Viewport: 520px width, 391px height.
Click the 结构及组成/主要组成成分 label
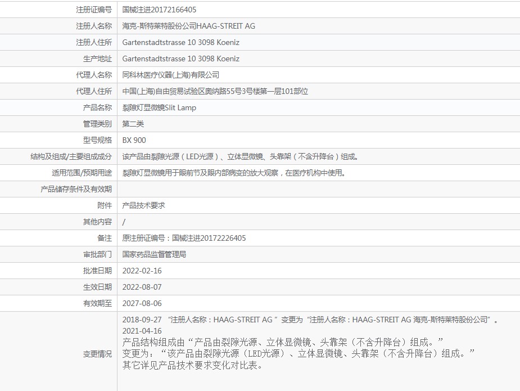pyautogui.click(x=71, y=156)
